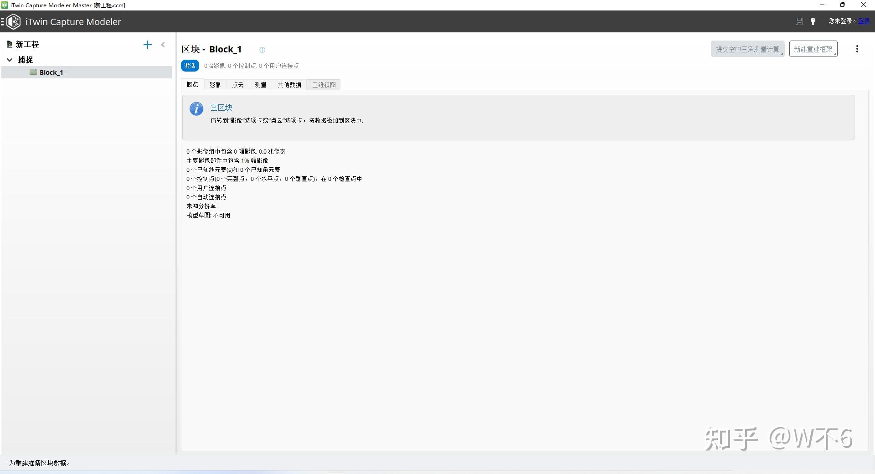The height and width of the screenshot is (474, 875).
Task: Click the iTwin Capture Modeler logo
Action: point(14,21)
